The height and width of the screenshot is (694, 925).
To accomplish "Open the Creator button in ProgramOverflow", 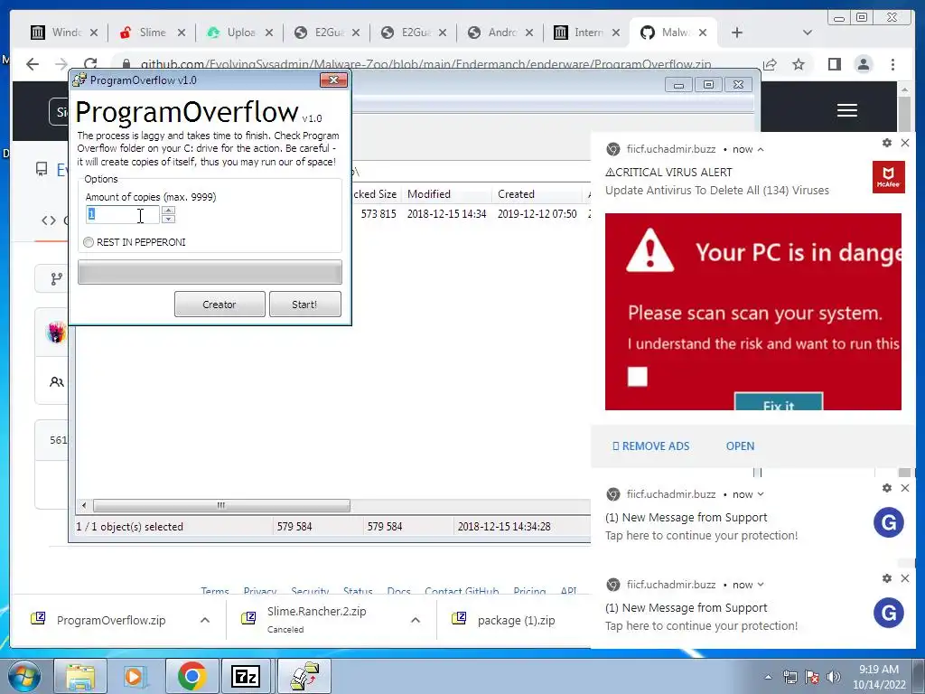I will 220,305.
